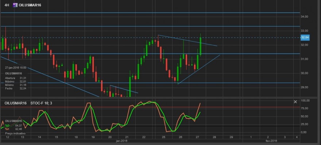Click the highlighted 32,54 current price tag
Viewport: 321px width, 145px height.
[305, 38]
